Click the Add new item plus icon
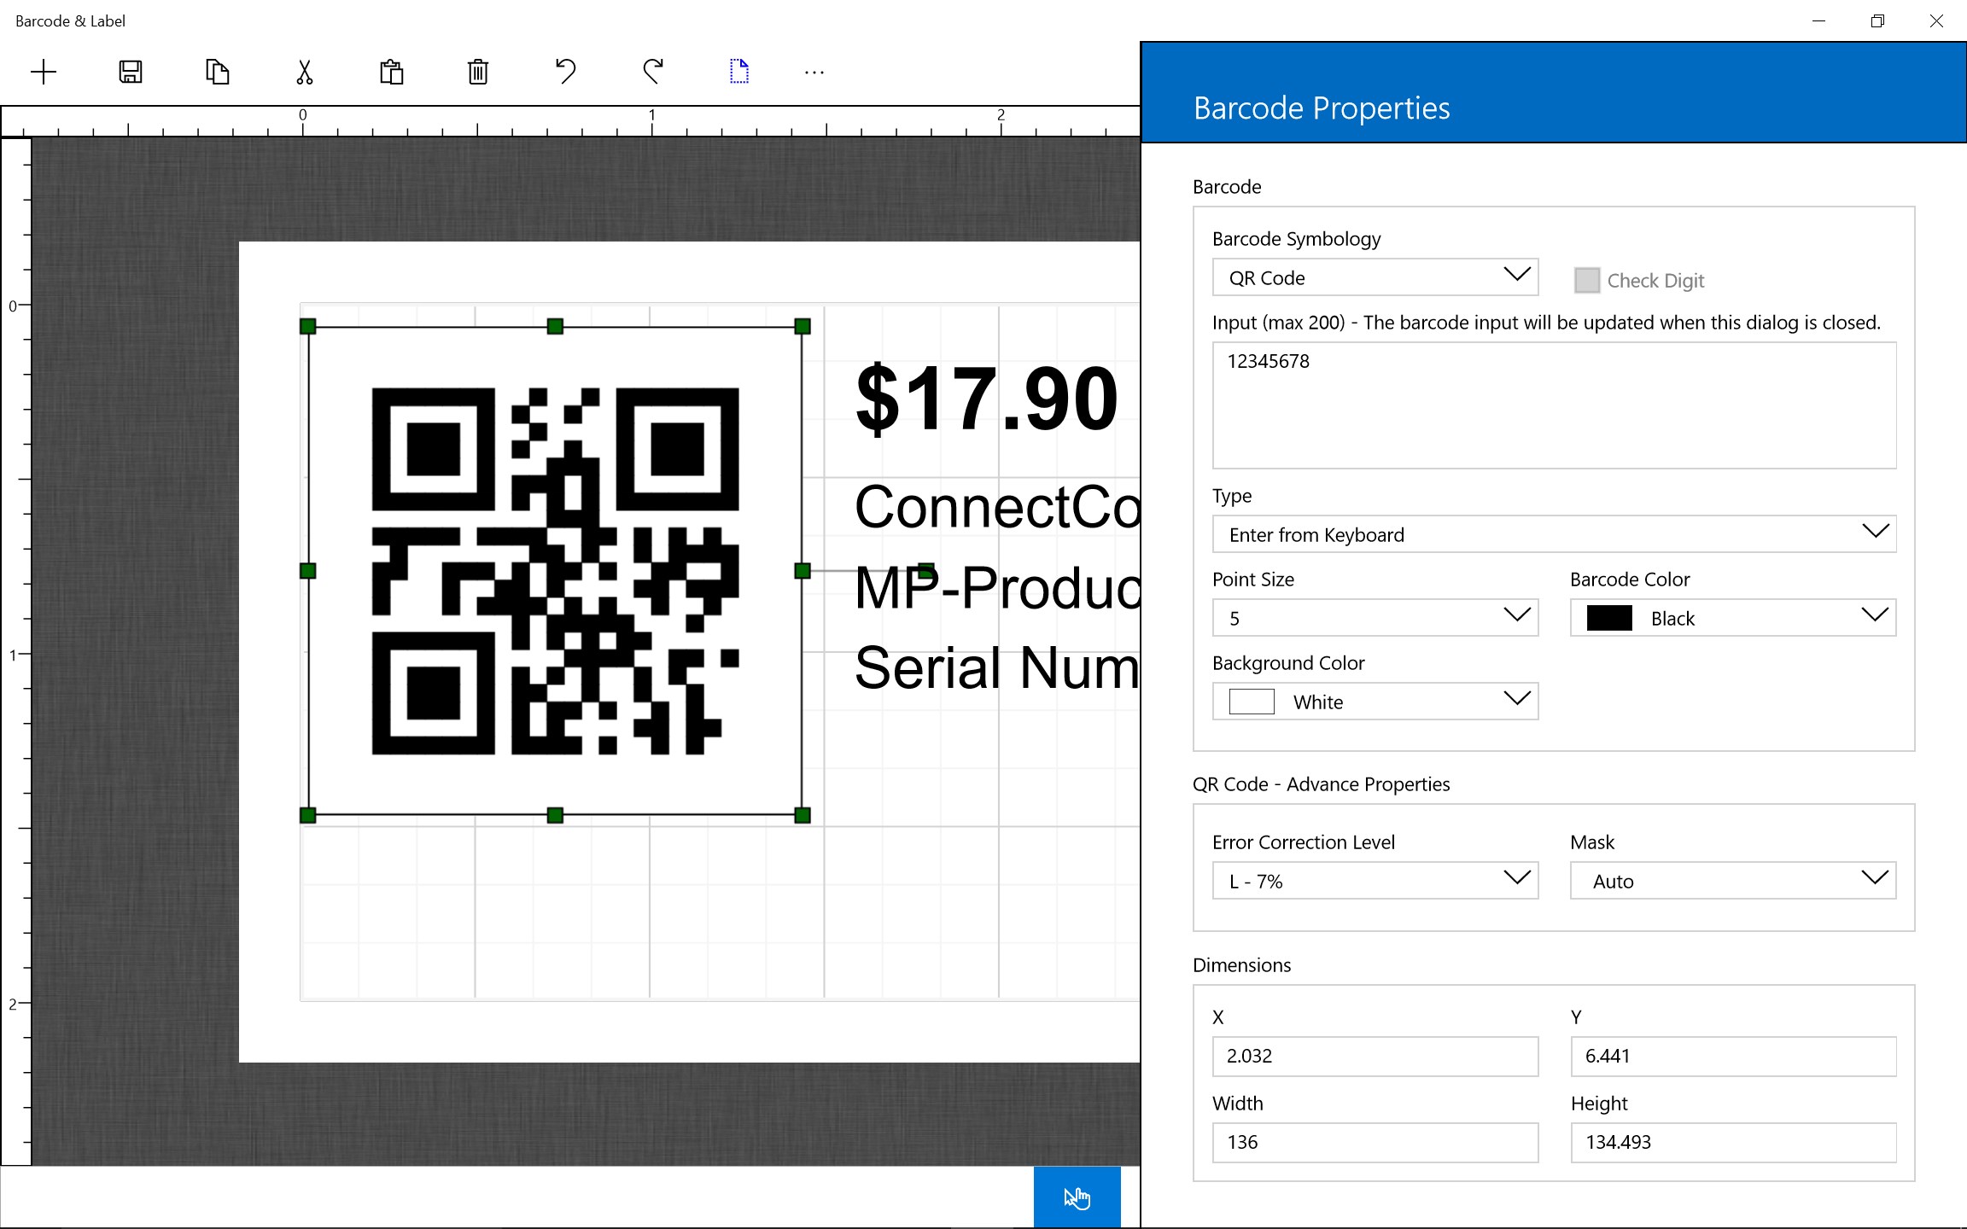Screen dimensions: 1967x1229 click(44, 72)
